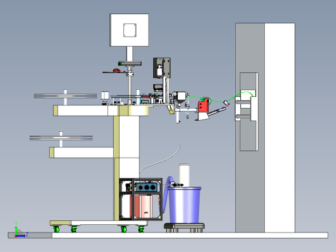This screenshot has height=252, width=336.
Task: Select the black camera housing unit
Action: coord(162,68)
